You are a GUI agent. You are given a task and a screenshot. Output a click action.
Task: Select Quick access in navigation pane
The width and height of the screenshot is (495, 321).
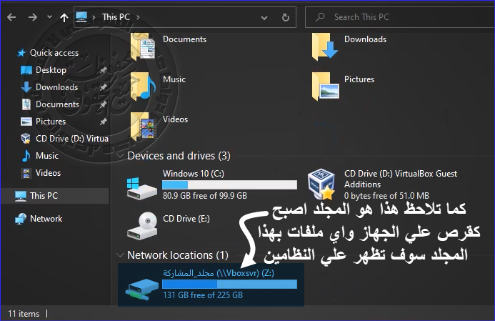[54, 53]
